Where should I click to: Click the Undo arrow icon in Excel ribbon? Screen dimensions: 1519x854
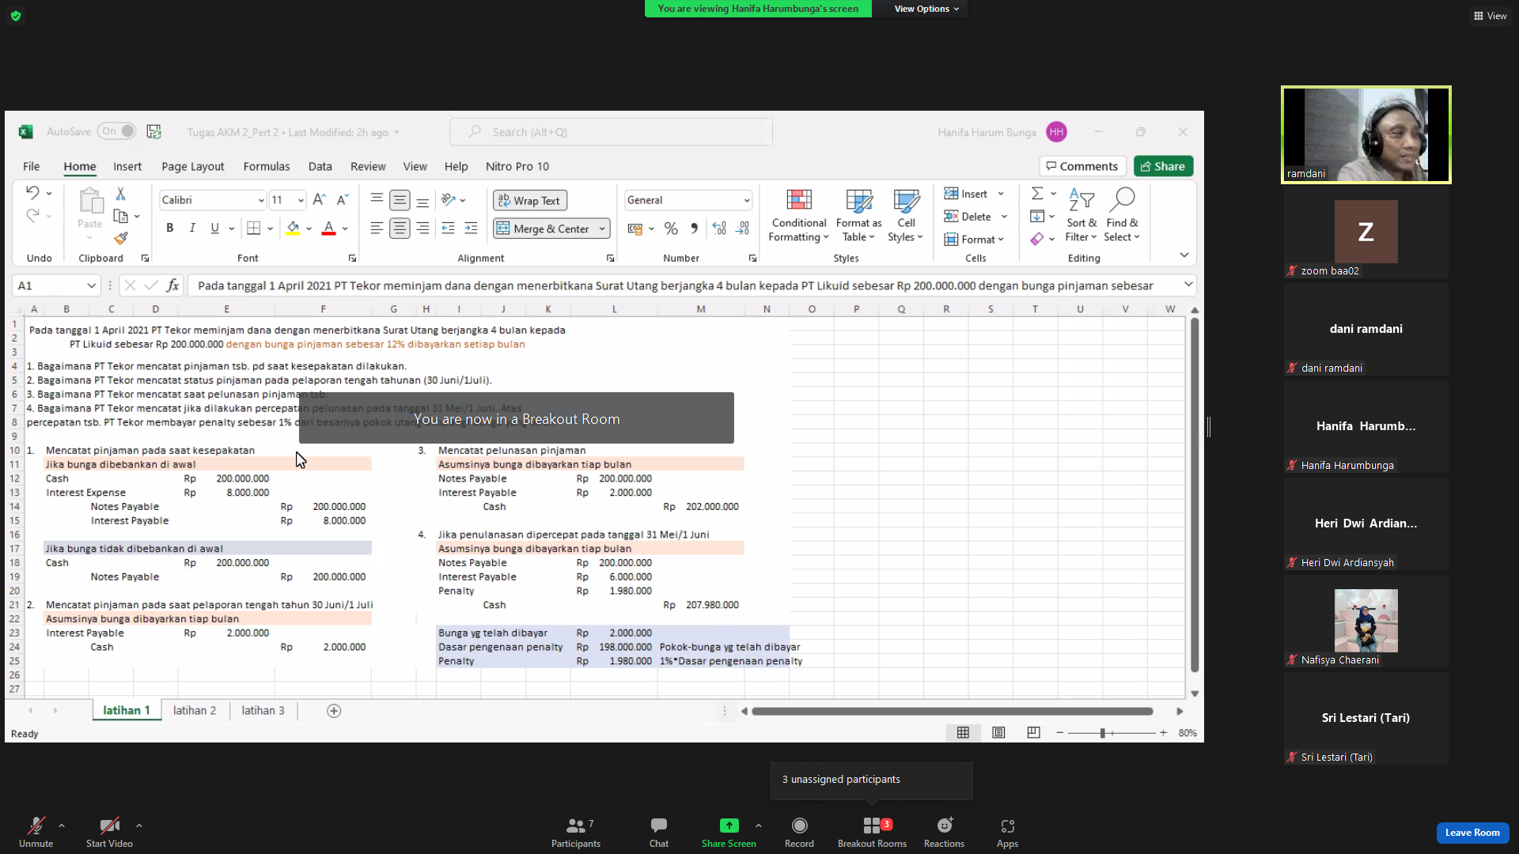coord(32,193)
